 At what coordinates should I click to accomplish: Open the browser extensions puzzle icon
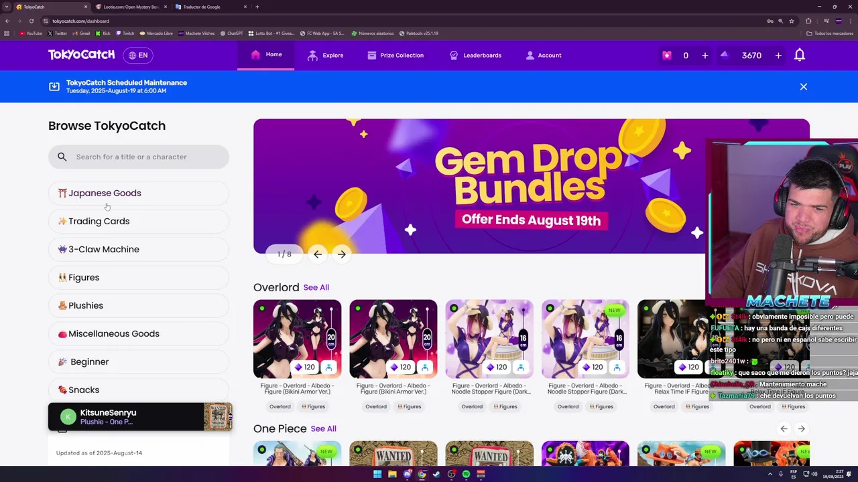808,21
